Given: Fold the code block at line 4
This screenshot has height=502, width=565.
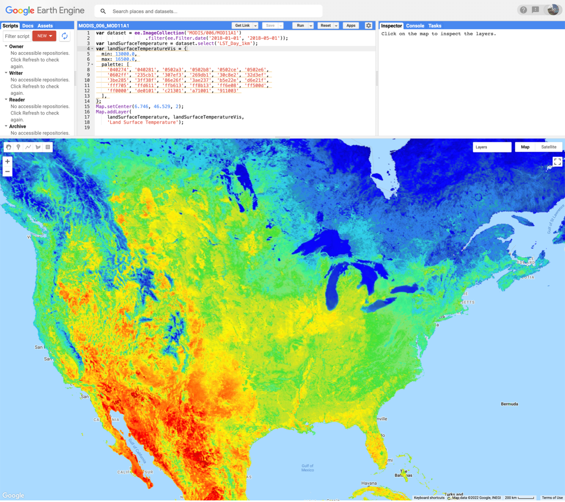Looking at the screenshot, I should tap(92, 49).
